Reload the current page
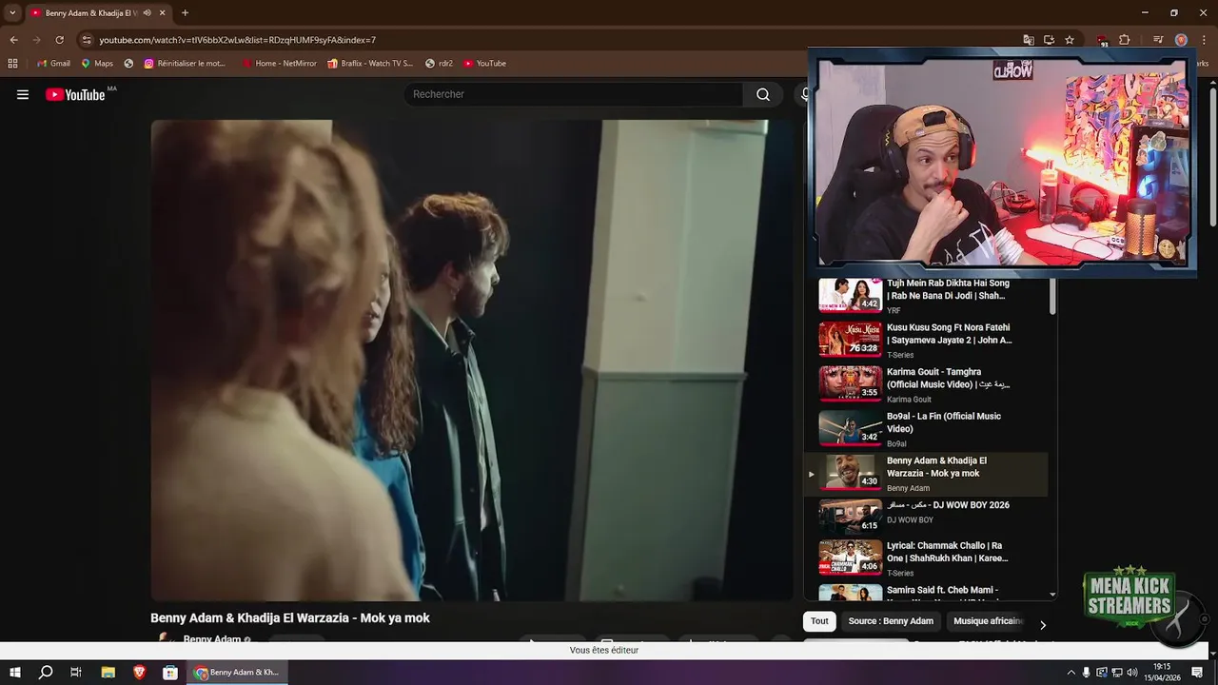Screen dimensions: 1218x685 (x=59, y=40)
